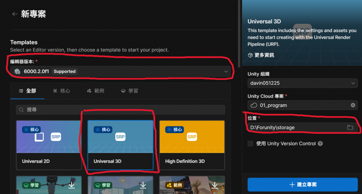The height and width of the screenshot is (194, 362).
Task: Click the 搜尋 template search field
Action: pos(120,109)
